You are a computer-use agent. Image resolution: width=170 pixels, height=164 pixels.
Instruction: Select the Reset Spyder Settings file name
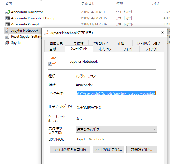click(x=26, y=37)
